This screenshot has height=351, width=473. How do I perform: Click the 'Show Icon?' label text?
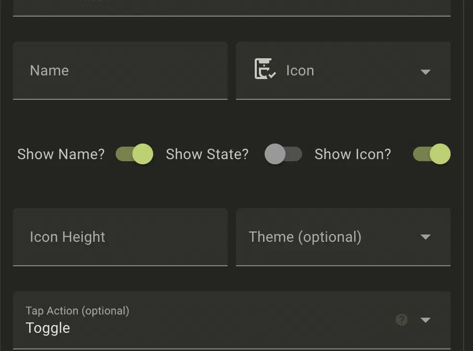(x=353, y=154)
